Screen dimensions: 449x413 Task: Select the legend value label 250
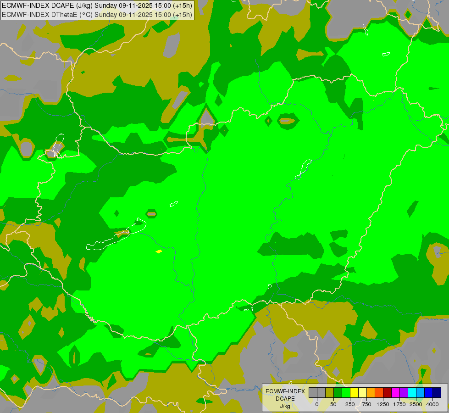coord(350,404)
